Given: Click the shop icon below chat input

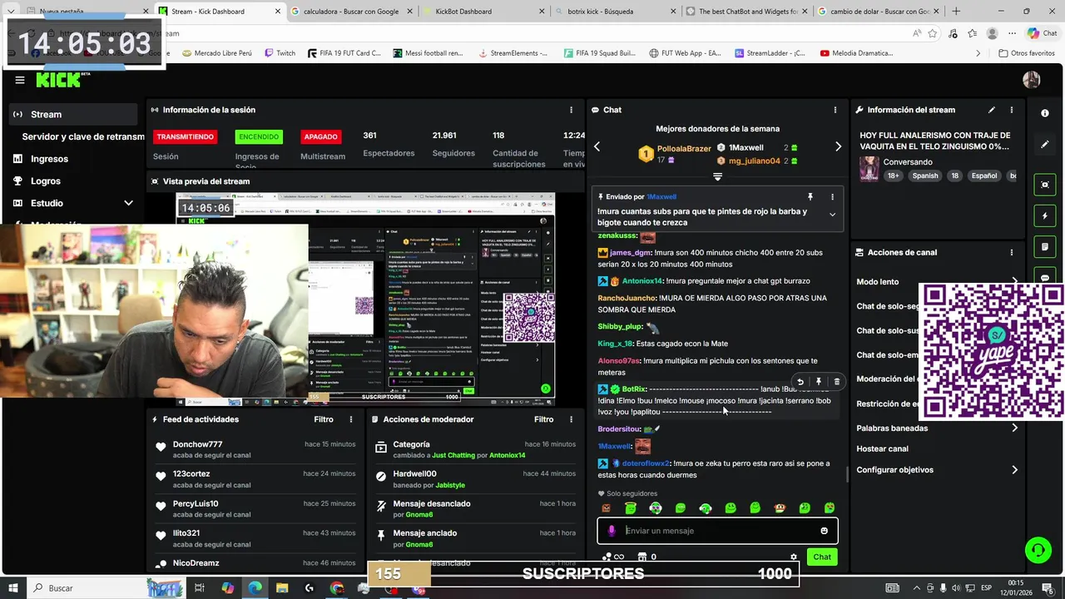Looking at the screenshot, I should 641,557.
